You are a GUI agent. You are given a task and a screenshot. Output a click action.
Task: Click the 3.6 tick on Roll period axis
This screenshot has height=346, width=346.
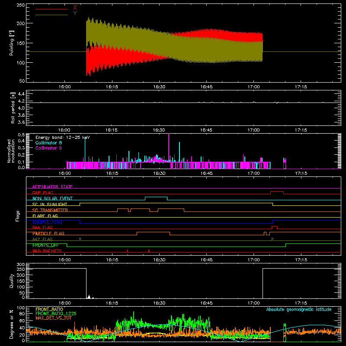(x=21, y=122)
